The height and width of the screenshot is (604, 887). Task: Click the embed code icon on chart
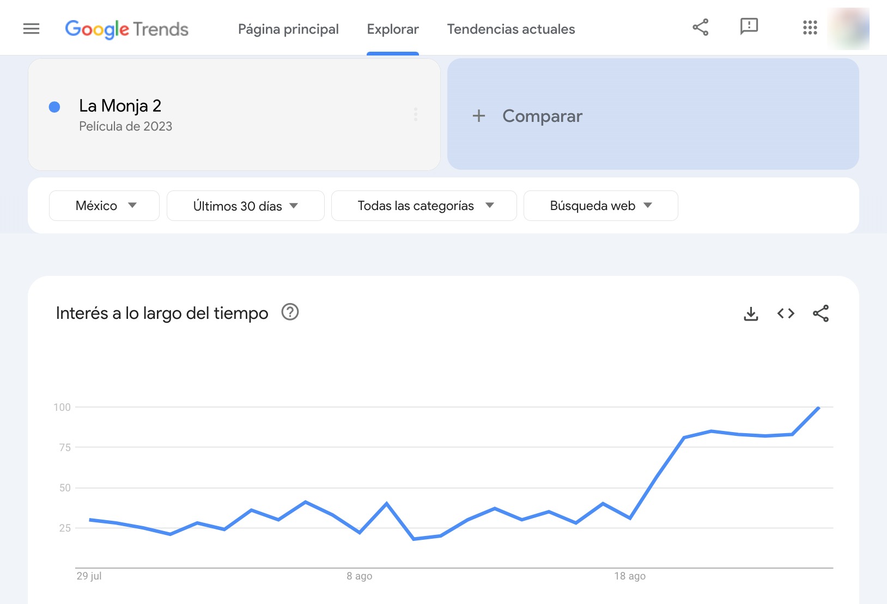point(786,313)
